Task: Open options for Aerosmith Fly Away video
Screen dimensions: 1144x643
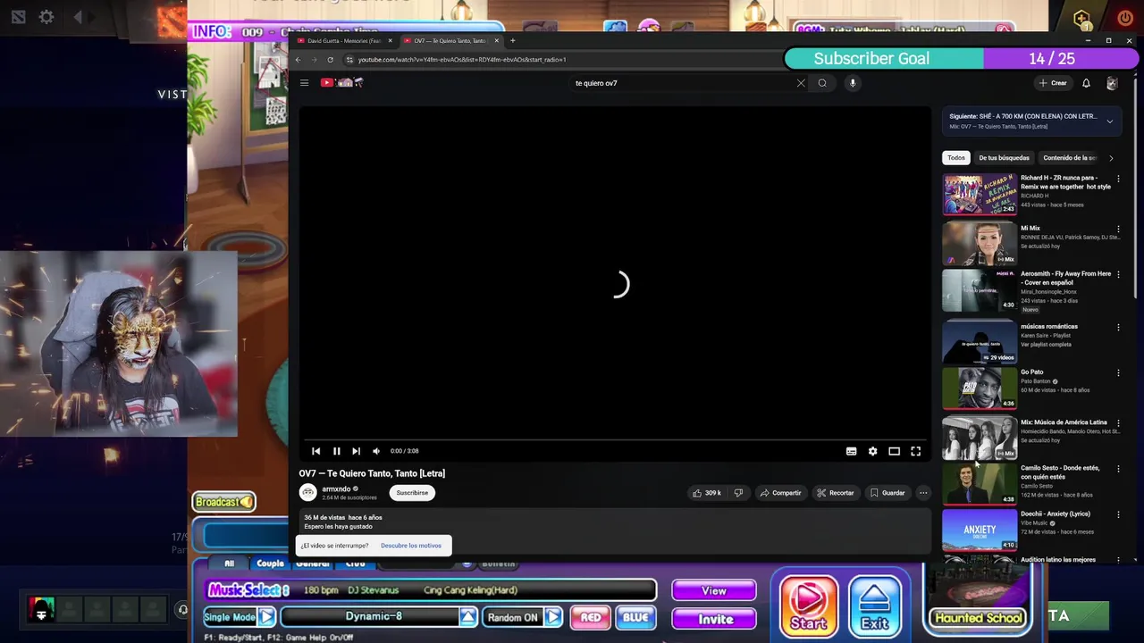Action: pos(1118,274)
